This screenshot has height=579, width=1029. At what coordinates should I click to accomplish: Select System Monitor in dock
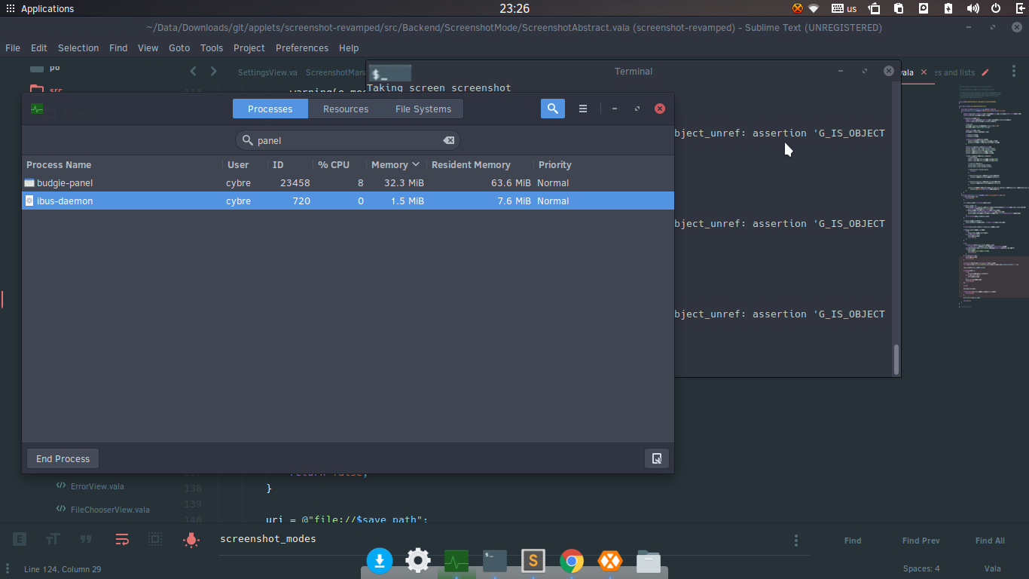coord(456,561)
